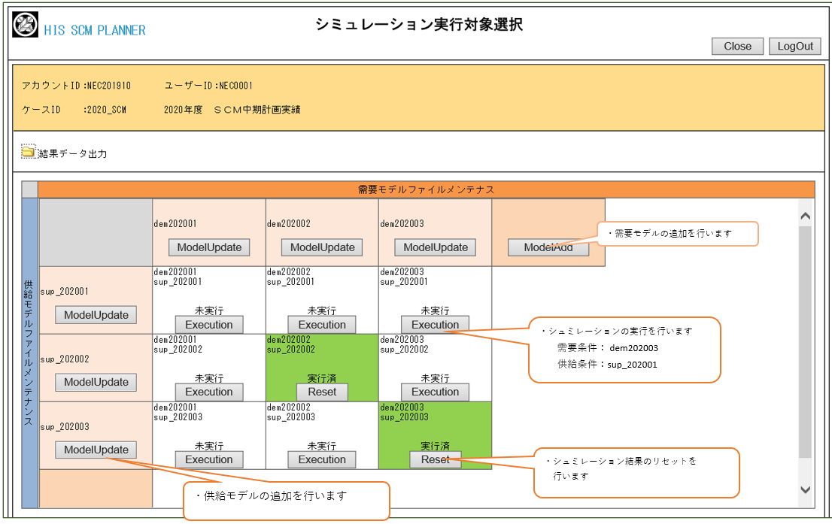Click the HIS SCM PLANNER logo icon

(x=26, y=25)
